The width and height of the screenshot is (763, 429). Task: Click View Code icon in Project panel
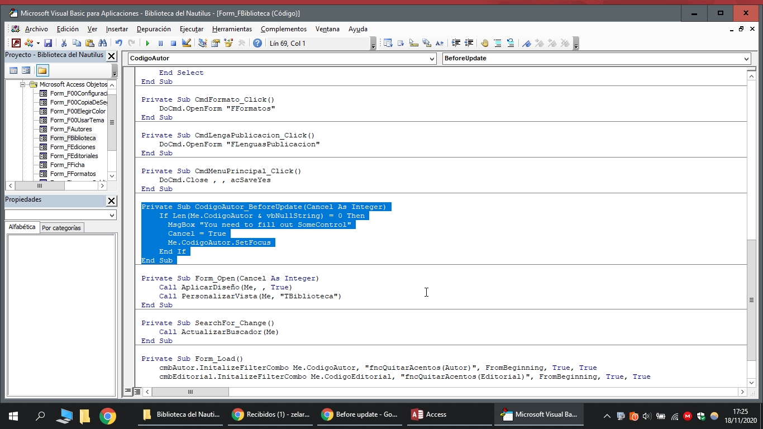[x=13, y=70]
